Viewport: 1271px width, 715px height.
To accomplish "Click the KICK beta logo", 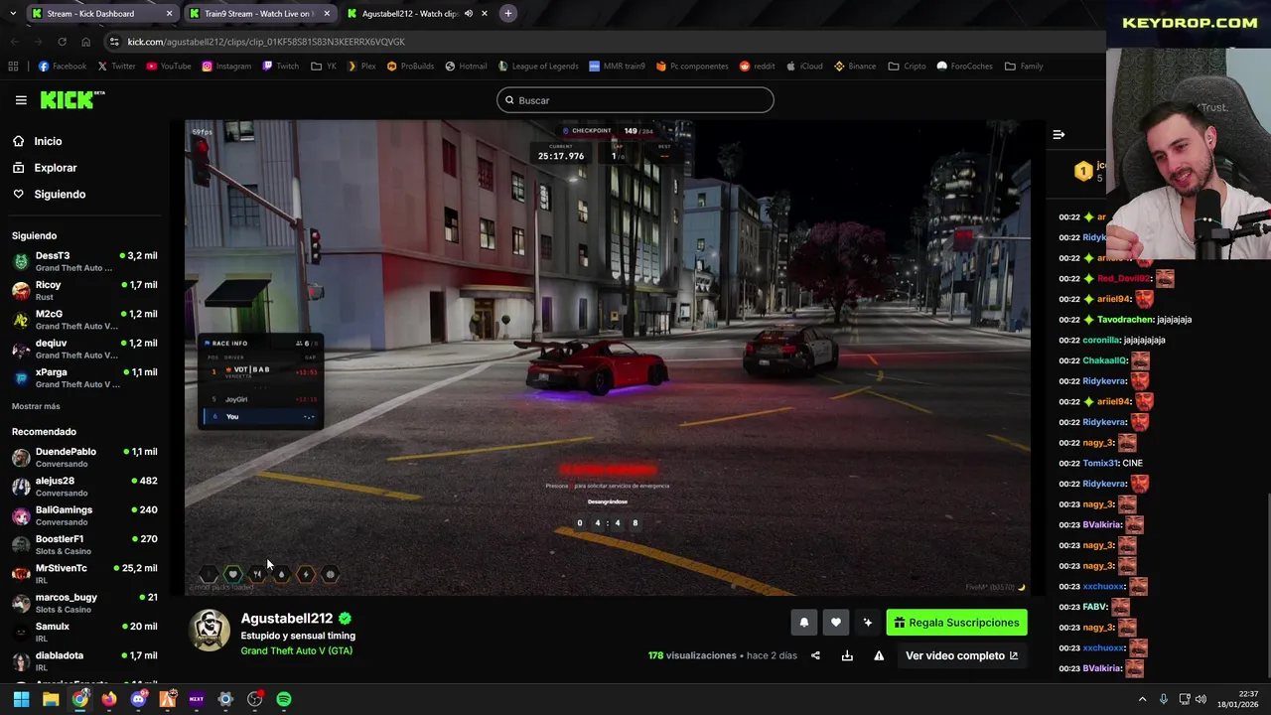I will click(x=72, y=100).
